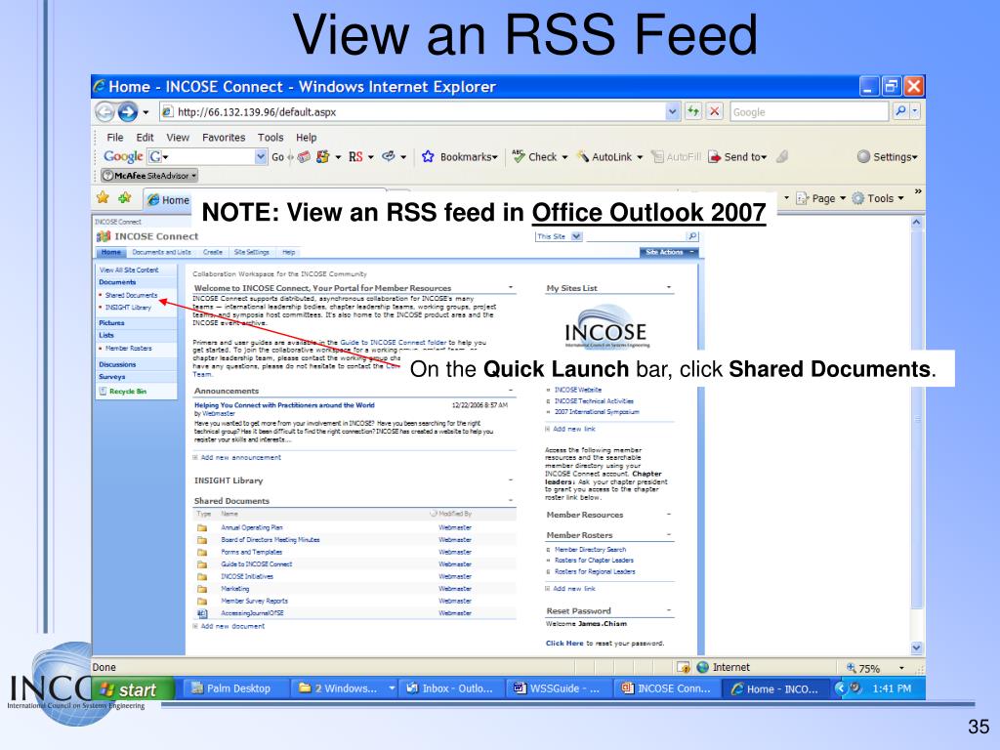Image resolution: width=1000 pixels, height=750 pixels.
Task: Click the Internet zone globe in status bar
Action: click(x=703, y=667)
